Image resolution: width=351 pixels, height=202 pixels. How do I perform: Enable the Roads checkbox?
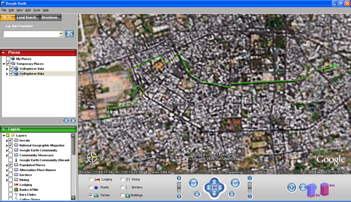pos(90,187)
